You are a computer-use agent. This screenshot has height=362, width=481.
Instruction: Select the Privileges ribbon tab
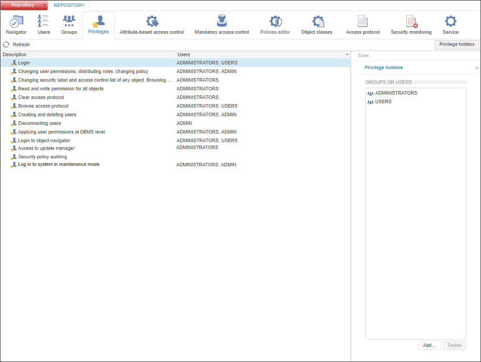(98, 25)
